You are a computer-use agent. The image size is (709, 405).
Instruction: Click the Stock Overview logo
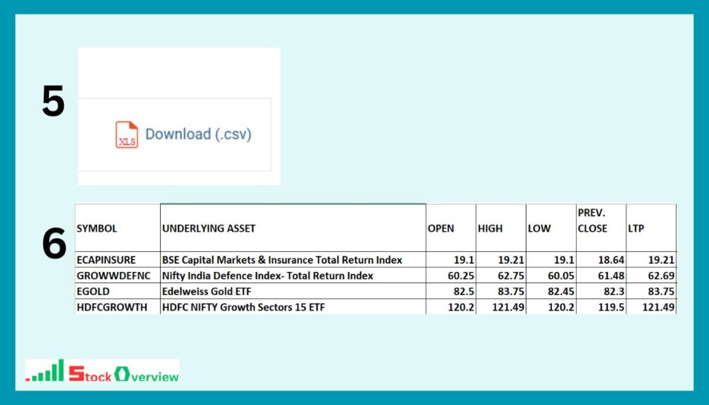[100, 368]
